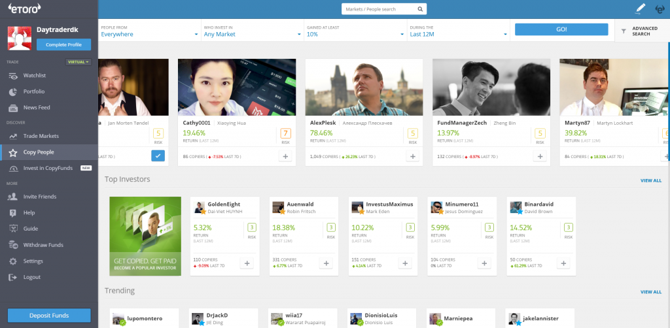This screenshot has width=670, height=328.
Task: Toggle copy plus button for AlexPlesk
Action: [412, 157]
